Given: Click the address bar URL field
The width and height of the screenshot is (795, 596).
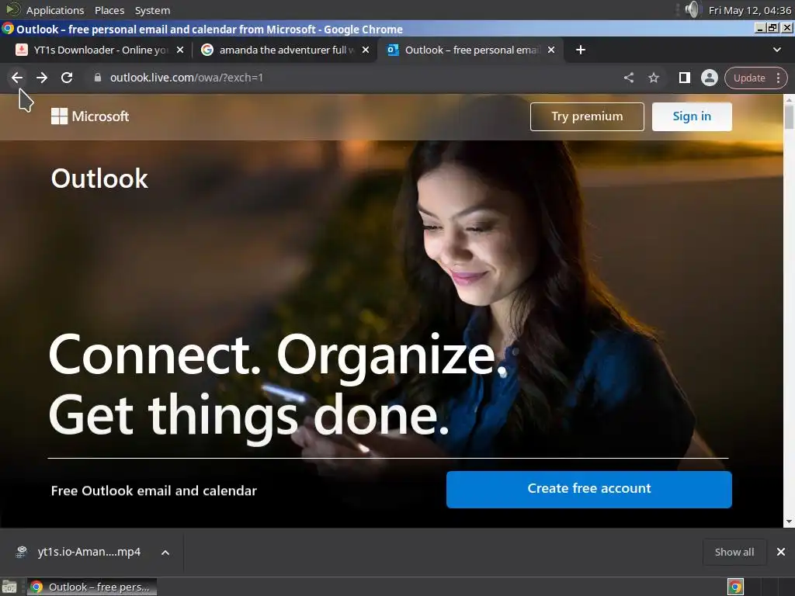Looking at the screenshot, I should pyautogui.click(x=355, y=78).
